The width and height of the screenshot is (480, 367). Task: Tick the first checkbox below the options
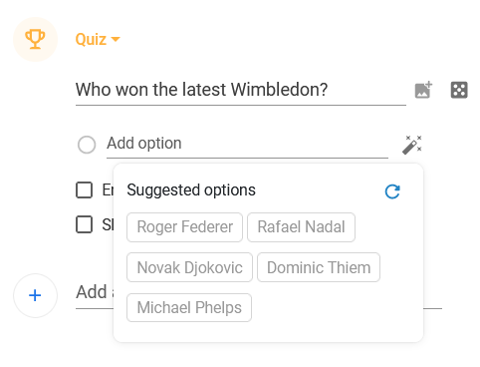point(85,189)
